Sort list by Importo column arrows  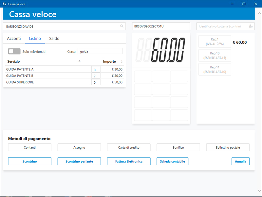122,61
